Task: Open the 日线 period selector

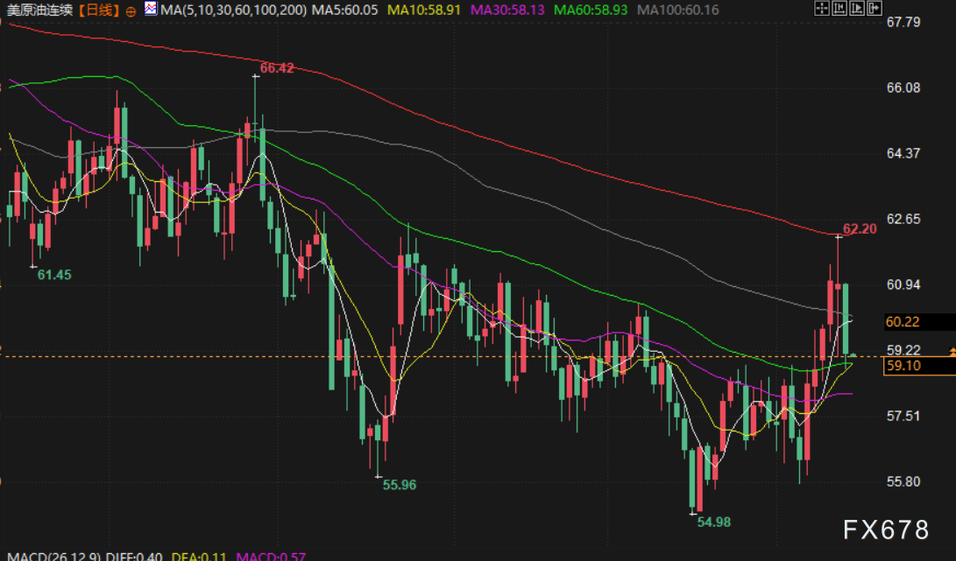Action: (x=103, y=11)
